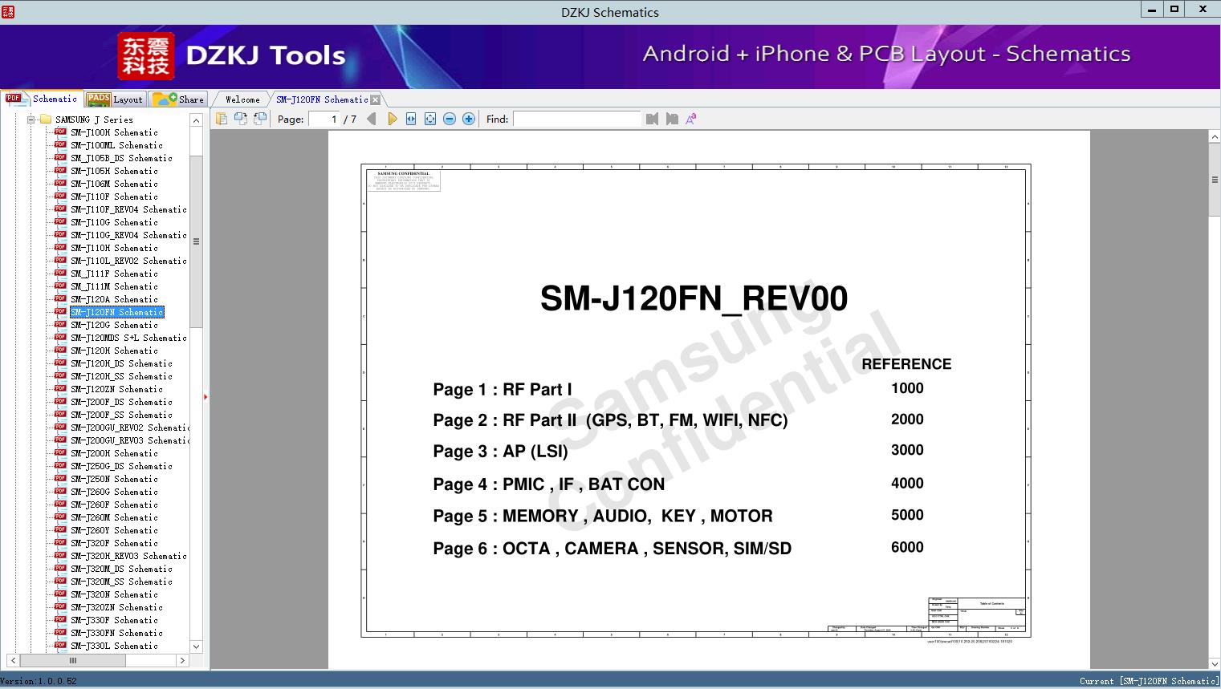Click the tree panel scroll-up arrow
The width and height of the screenshot is (1221, 689).
coord(196,120)
